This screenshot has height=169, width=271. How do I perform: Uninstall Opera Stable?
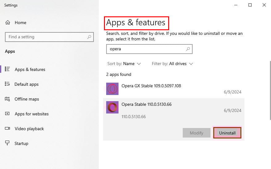227,133
